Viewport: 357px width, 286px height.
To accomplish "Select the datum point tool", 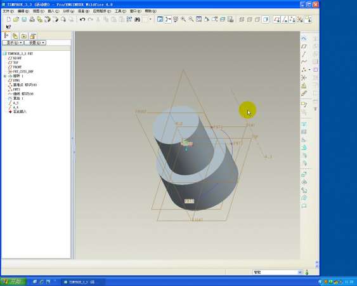I will coord(304,70).
